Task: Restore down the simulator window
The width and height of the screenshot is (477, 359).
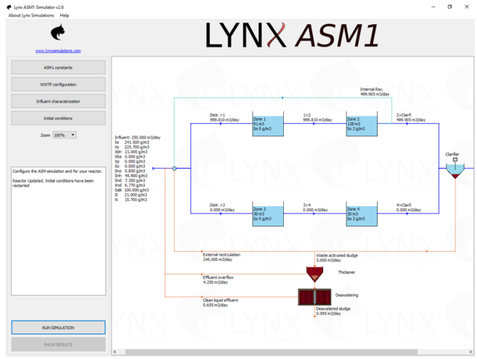Action: (450, 7)
